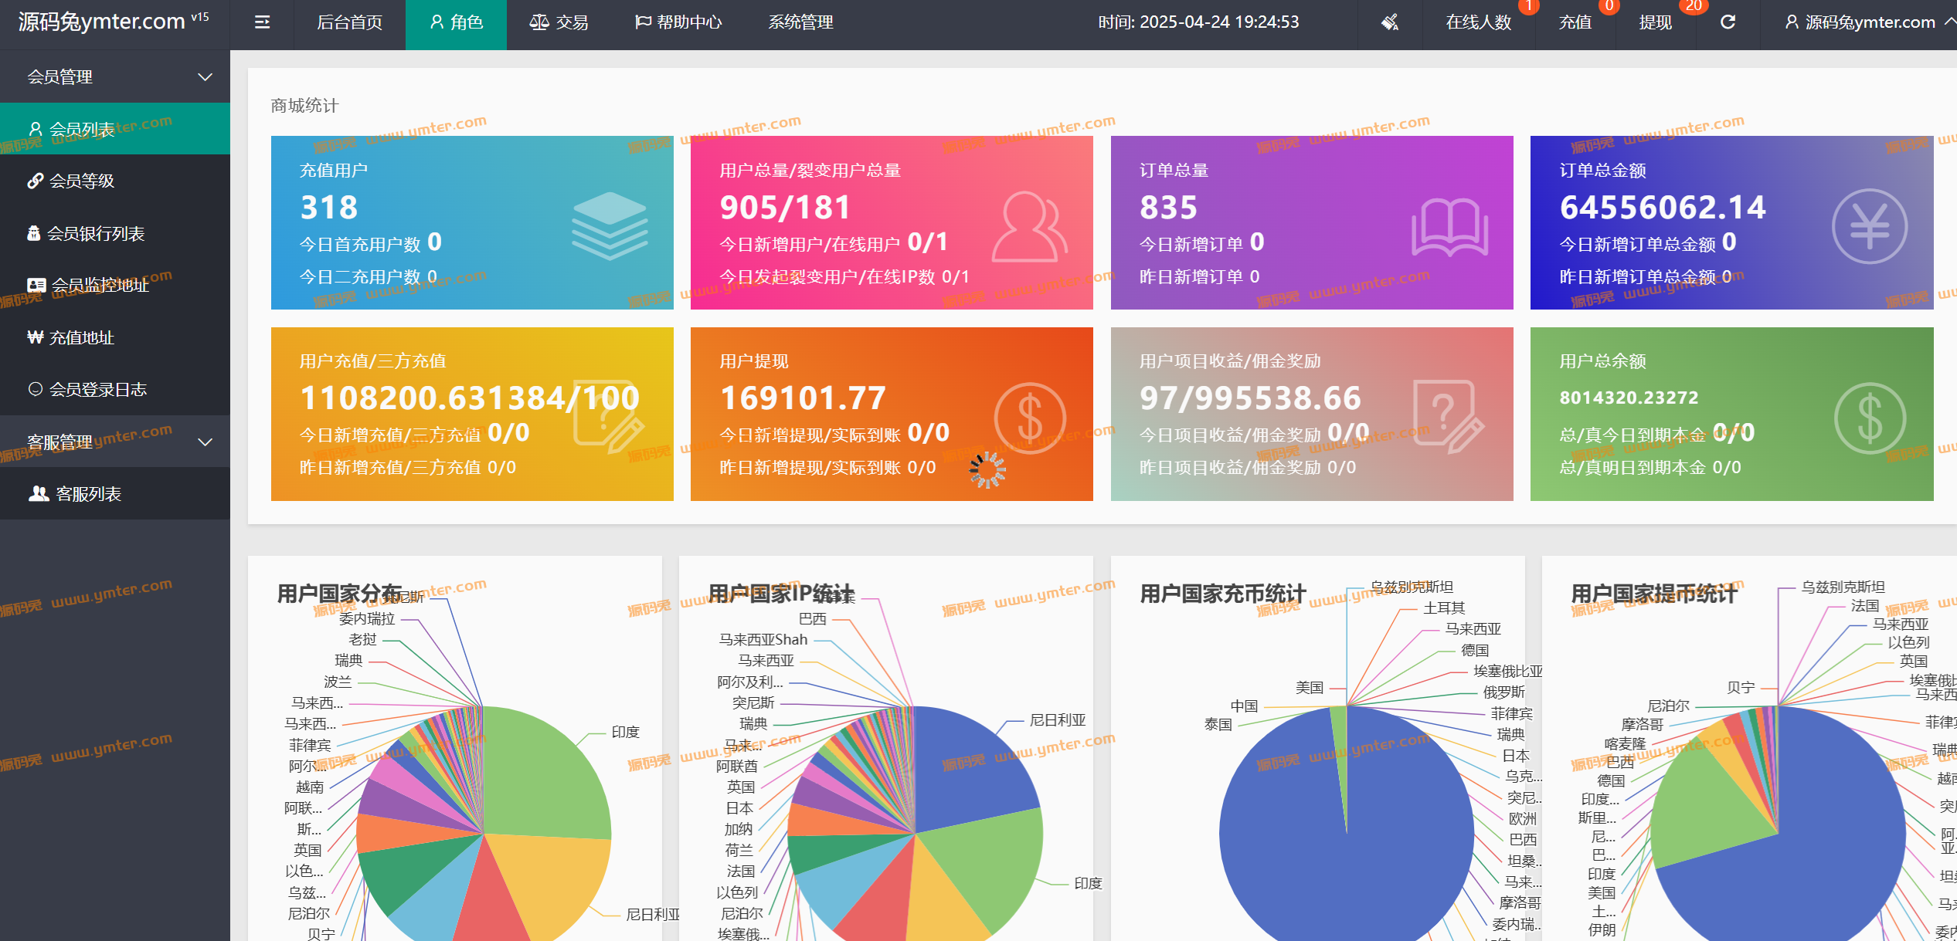Click the link icon beside 会员等级
Image resolution: width=1957 pixels, height=941 pixels.
[35, 181]
